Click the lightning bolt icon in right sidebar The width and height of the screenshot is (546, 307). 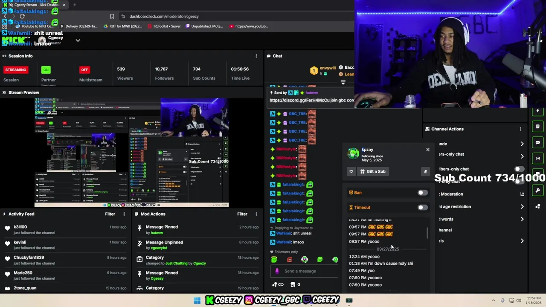pyautogui.click(x=538, y=111)
